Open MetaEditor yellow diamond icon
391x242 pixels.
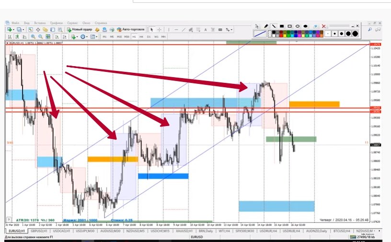click(97, 29)
